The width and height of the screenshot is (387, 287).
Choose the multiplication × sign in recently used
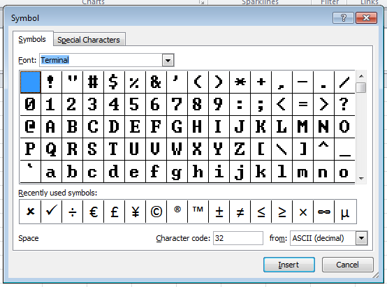303,212
